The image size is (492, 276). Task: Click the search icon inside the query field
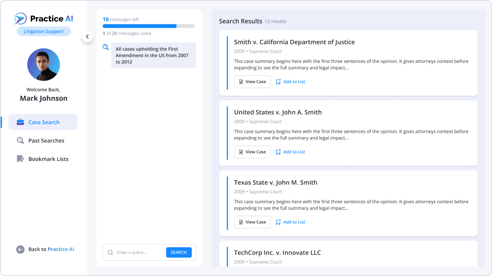tap(111, 252)
